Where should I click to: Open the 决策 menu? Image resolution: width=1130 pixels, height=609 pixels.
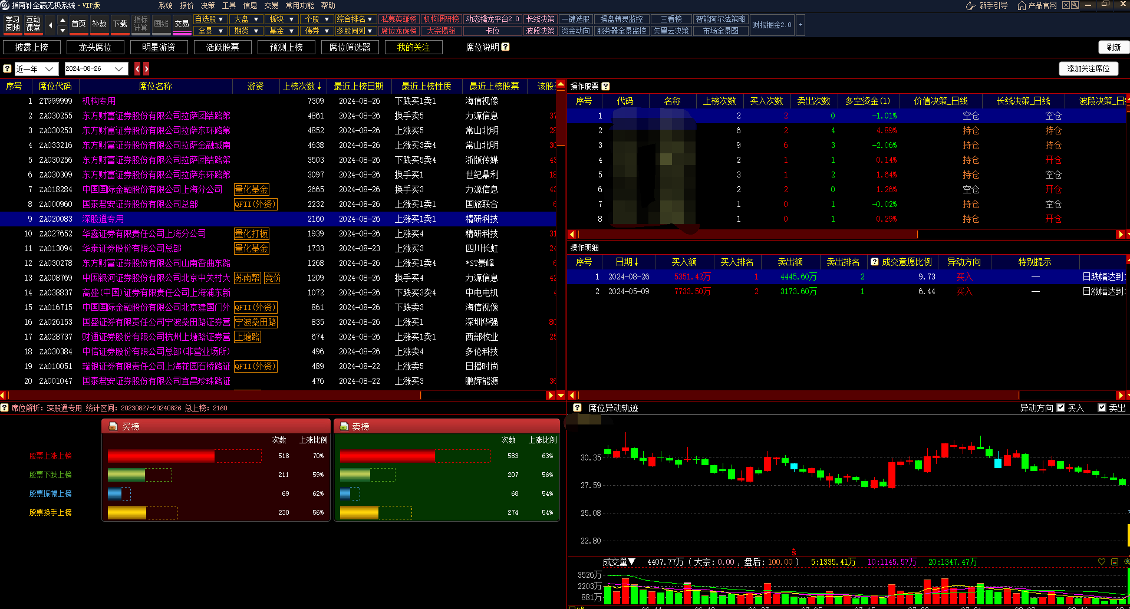click(207, 5)
